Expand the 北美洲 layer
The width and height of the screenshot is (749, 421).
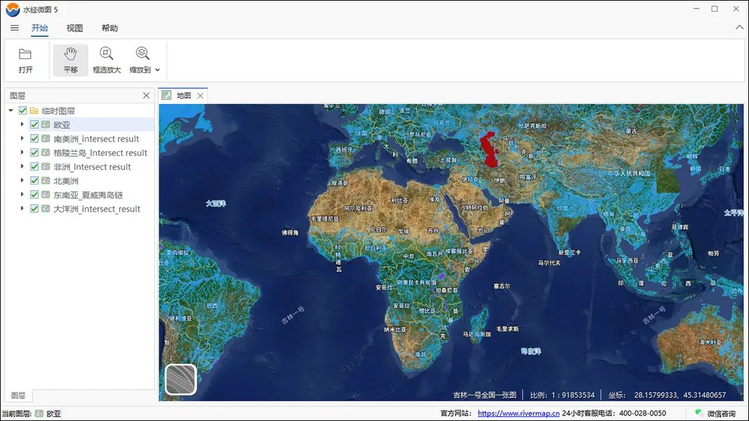22,180
